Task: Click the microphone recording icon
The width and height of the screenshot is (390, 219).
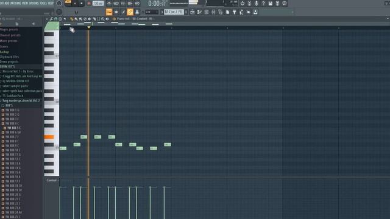Action: point(257,3)
